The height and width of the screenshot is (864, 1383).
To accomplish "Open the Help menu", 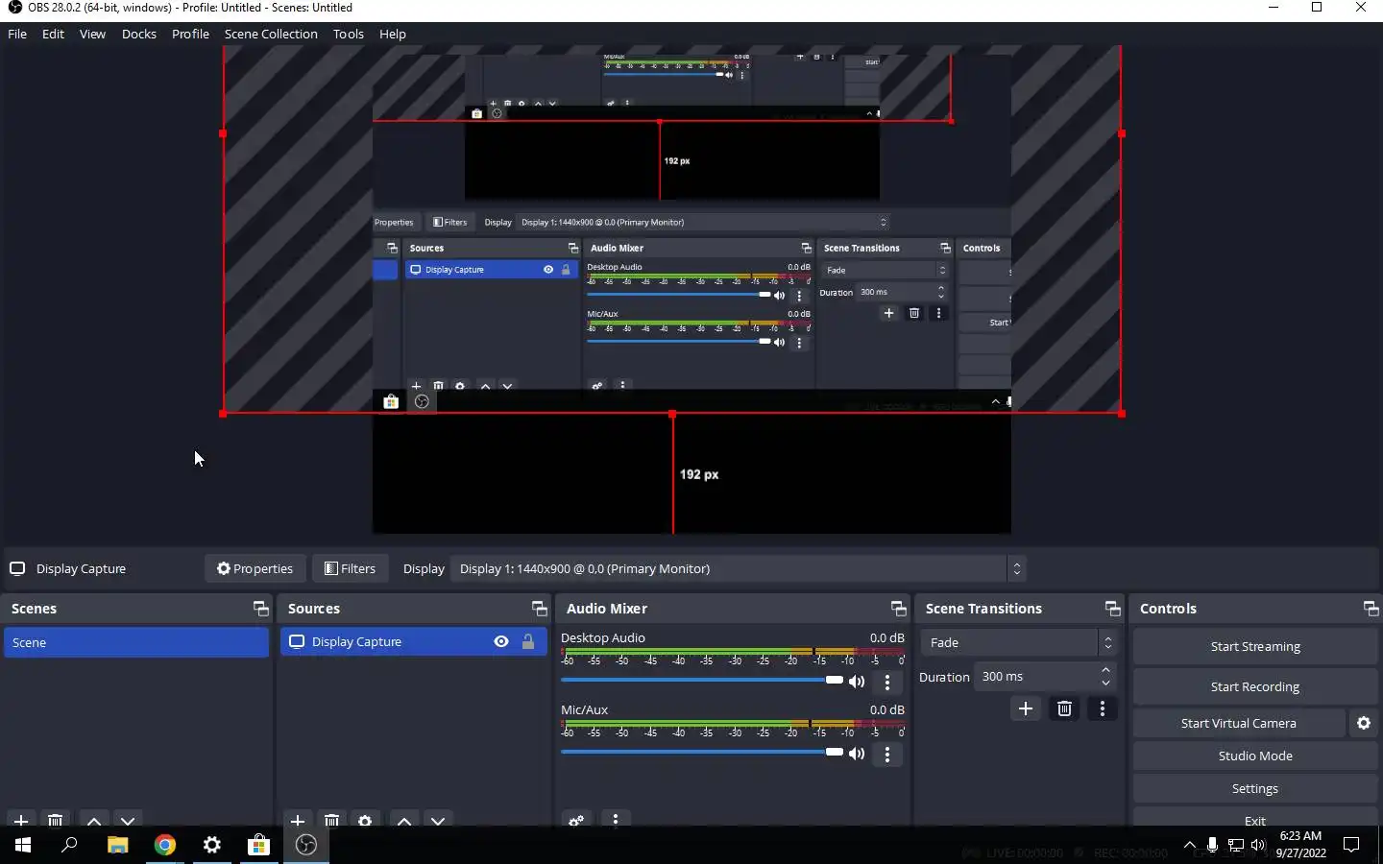I will [393, 34].
